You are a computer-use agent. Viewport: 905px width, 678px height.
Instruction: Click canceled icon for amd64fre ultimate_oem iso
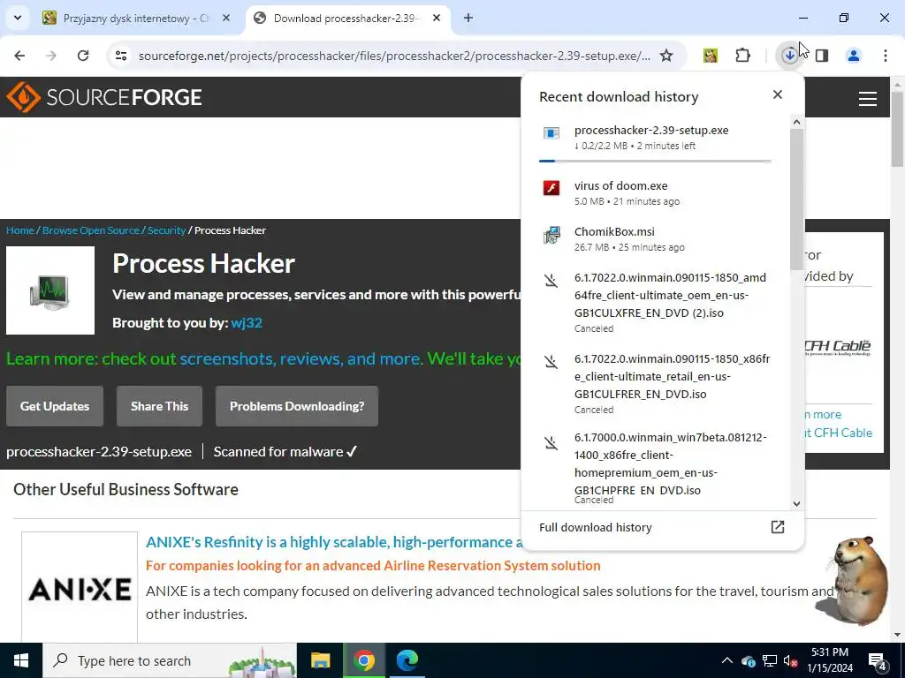pos(551,281)
